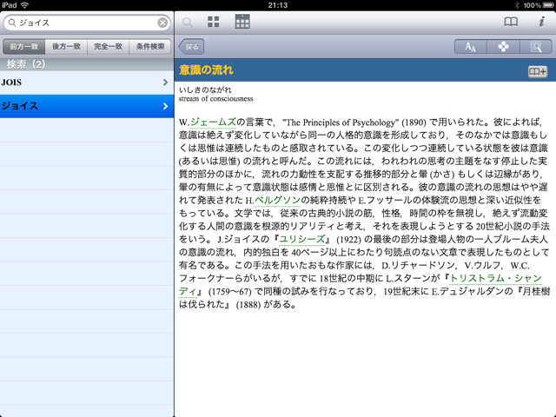Add a bookmark with the book-plus icon
Image resolution: width=556 pixels, height=417 pixels.
click(x=538, y=71)
